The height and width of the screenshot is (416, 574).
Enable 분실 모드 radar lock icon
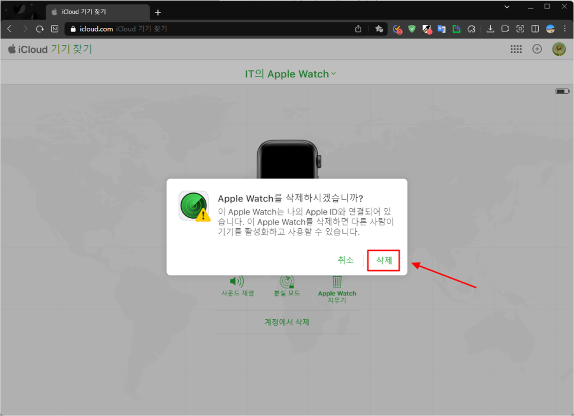pyautogui.click(x=287, y=282)
